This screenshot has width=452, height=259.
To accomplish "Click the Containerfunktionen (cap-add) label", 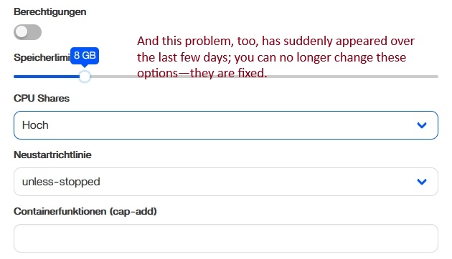I will pyautogui.click(x=85, y=212).
